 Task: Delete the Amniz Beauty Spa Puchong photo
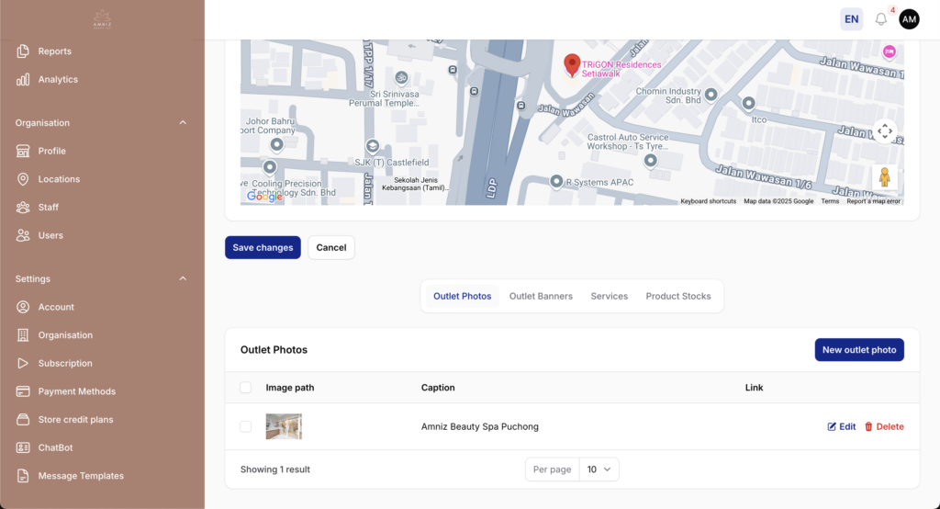coord(884,426)
